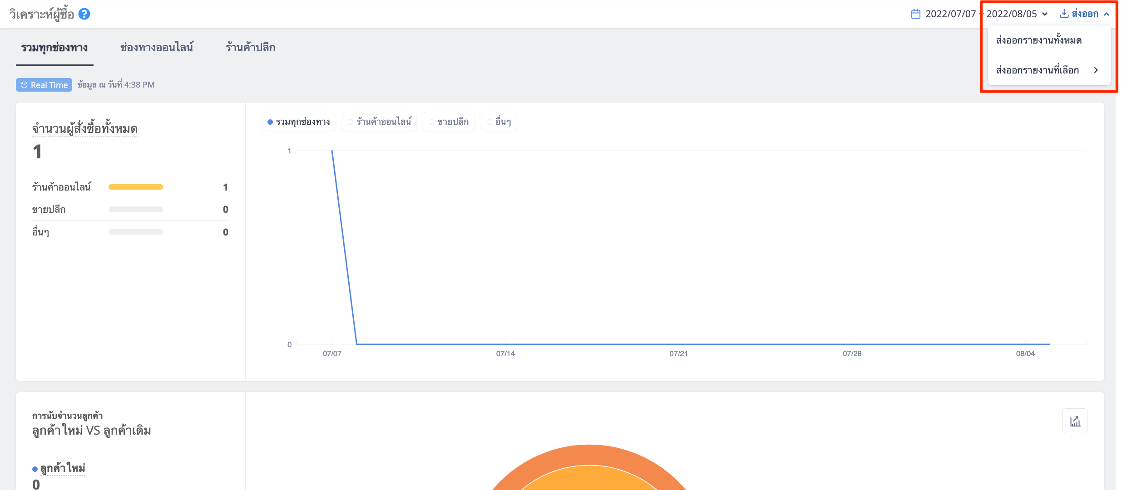Click the orange donut chart segment
Image resolution: width=1137 pixels, height=490 pixels.
[x=588, y=455]
